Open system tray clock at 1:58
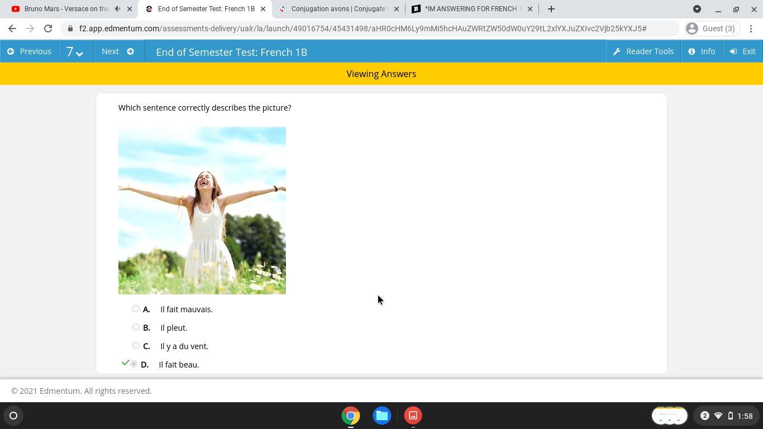 (745, 416)
